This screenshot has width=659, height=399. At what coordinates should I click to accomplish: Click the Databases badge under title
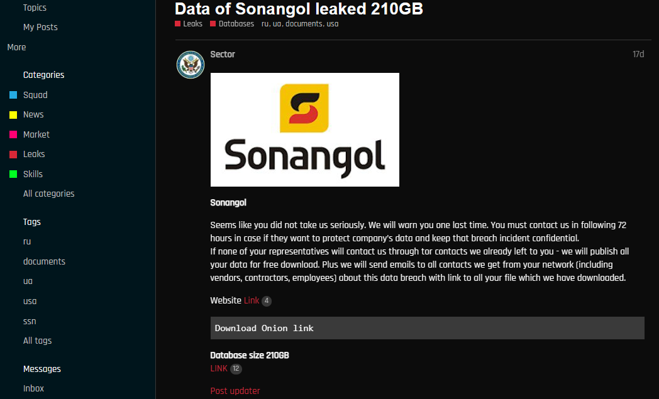pyautogui.click(x=232, y=24)
